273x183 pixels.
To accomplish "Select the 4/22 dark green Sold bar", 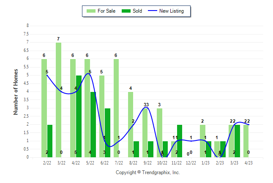I will click(x=79, y=116).
